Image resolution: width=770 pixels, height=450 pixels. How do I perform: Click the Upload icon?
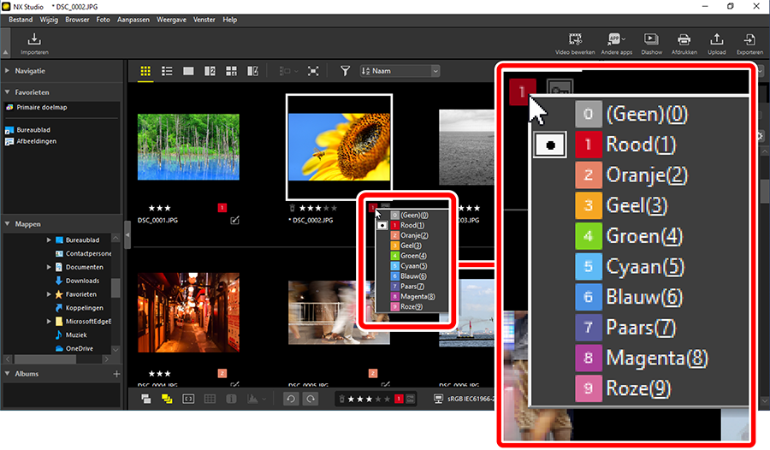[x=716, y=39]
